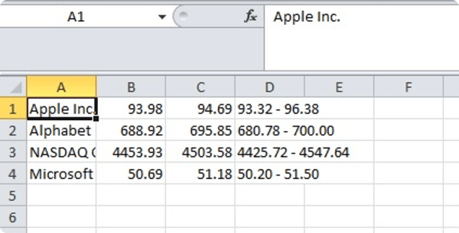Click the Microsoft cell

pos(61,174)
